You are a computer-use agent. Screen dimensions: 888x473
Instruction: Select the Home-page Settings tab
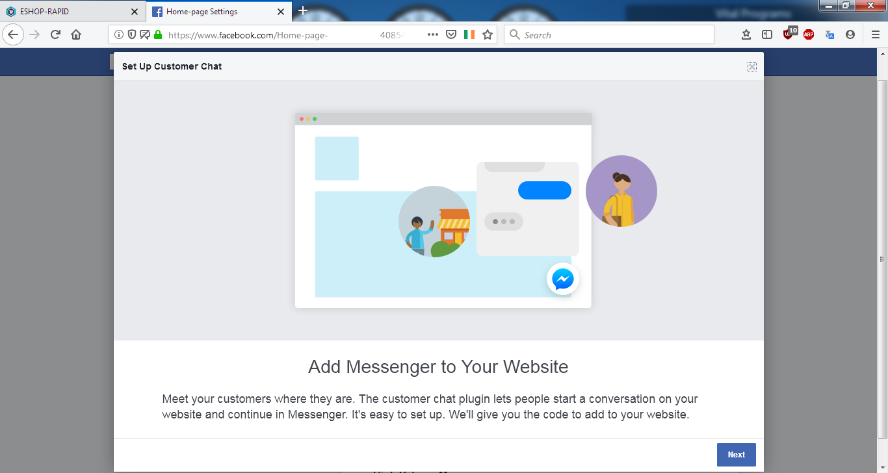pyautogui.click(x=218, y=11)
